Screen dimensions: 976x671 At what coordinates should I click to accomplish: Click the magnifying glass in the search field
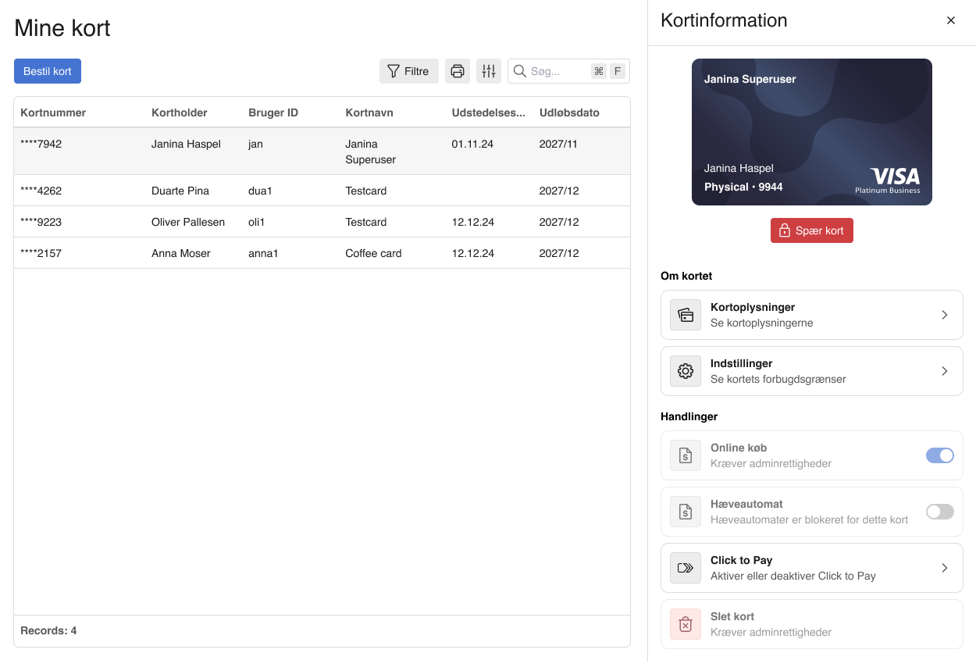[519, 70]
